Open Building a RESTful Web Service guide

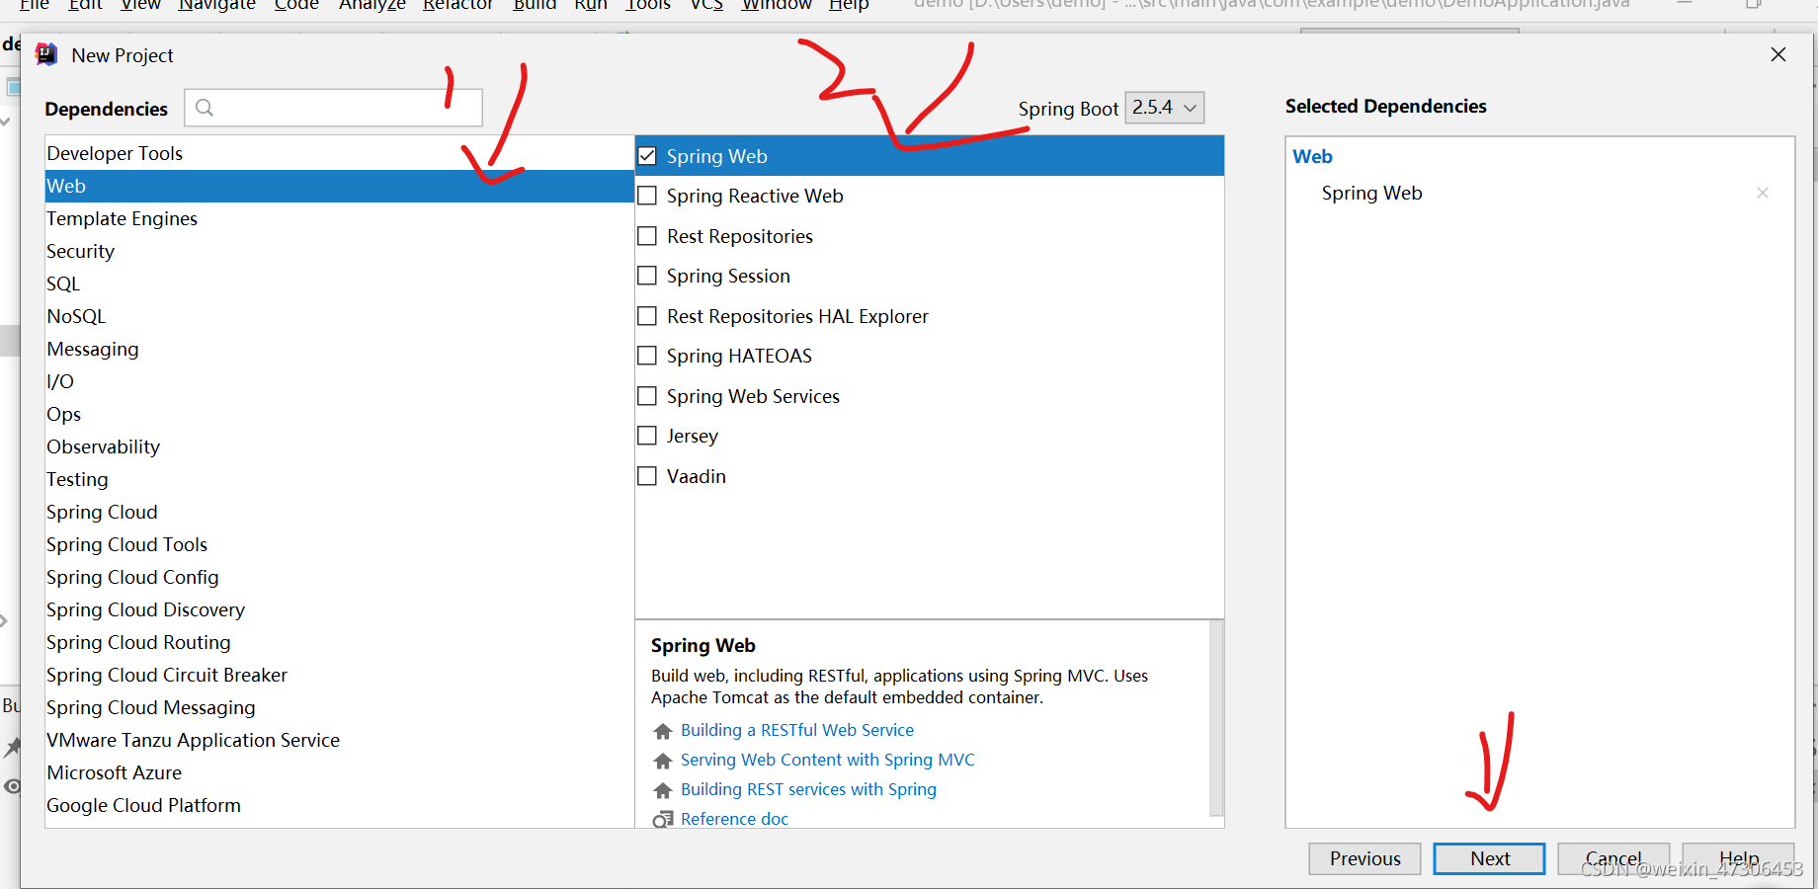(797, 730)
